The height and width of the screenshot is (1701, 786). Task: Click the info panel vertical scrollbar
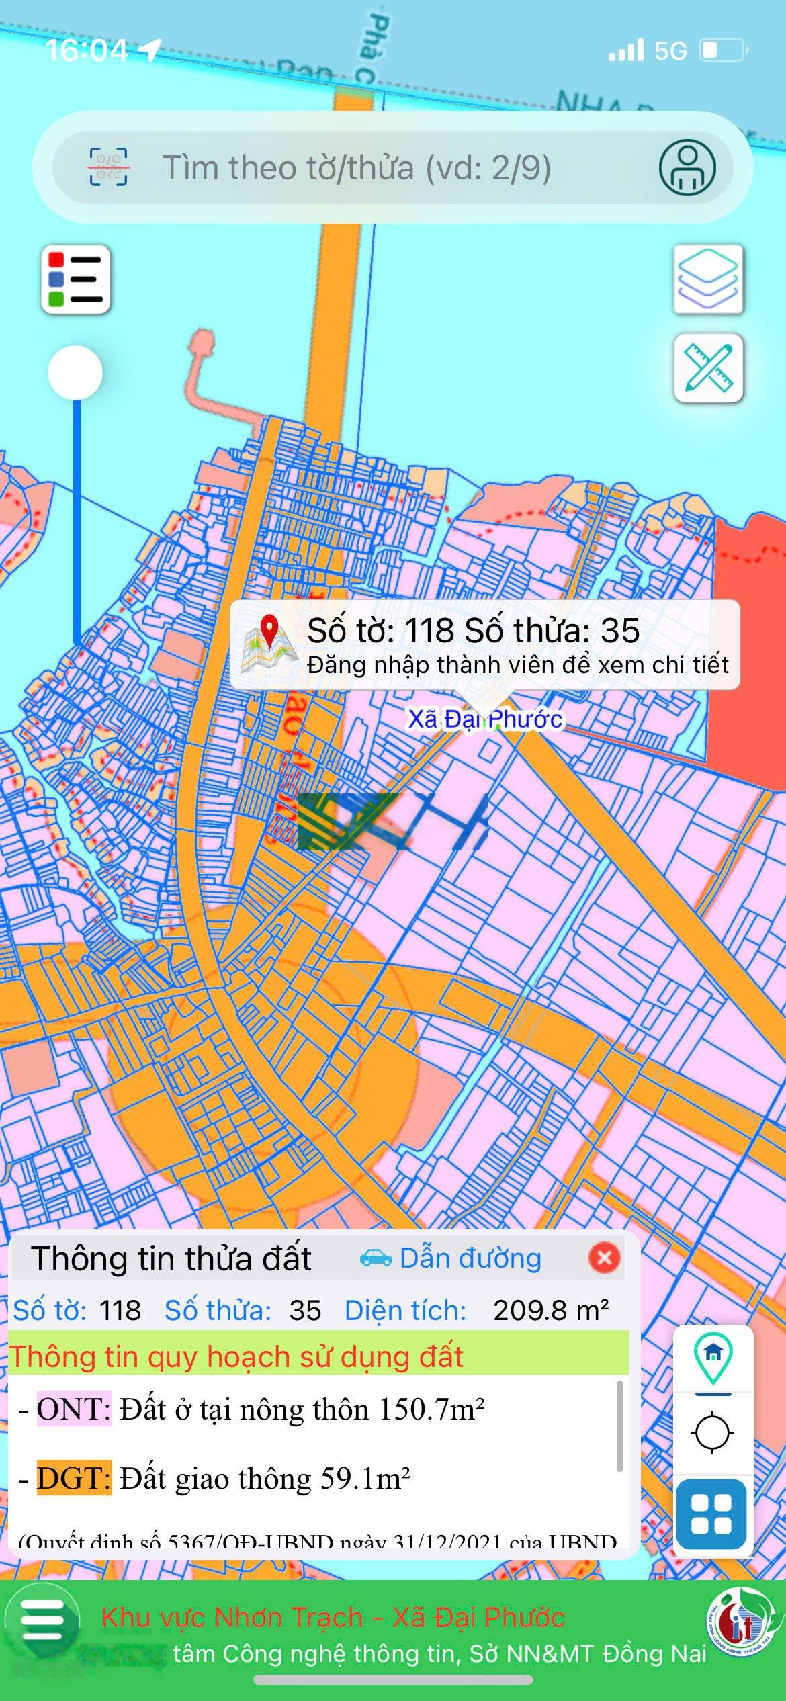point(619,1424)
